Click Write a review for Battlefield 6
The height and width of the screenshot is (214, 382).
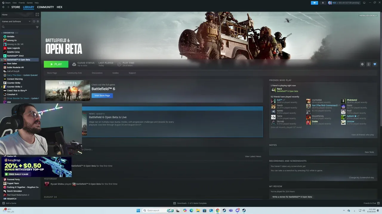coord(292,197)
